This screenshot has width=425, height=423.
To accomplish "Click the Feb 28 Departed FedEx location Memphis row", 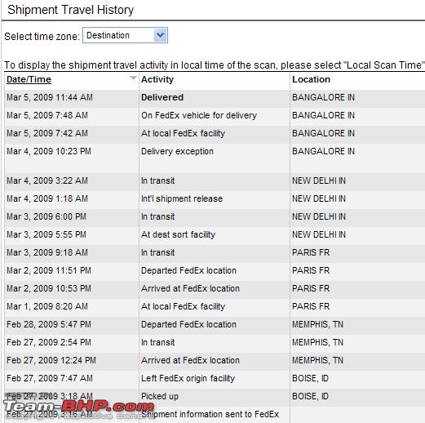I will 215,324.
